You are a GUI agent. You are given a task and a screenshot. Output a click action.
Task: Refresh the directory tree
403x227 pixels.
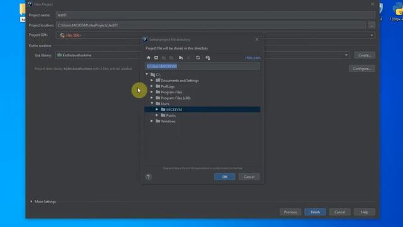click(x=198, y=57)
